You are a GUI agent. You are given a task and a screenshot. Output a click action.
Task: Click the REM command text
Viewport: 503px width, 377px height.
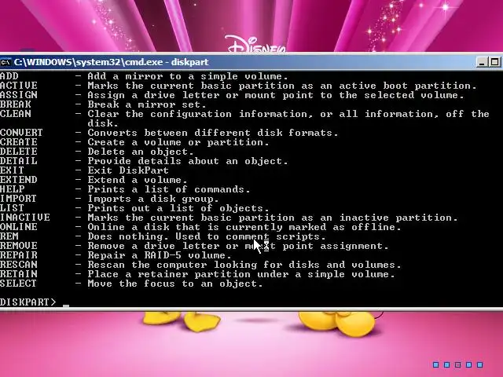[9, 236]
